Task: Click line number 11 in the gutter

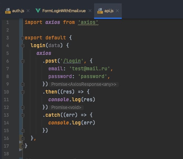Action: tap(6, 100)
